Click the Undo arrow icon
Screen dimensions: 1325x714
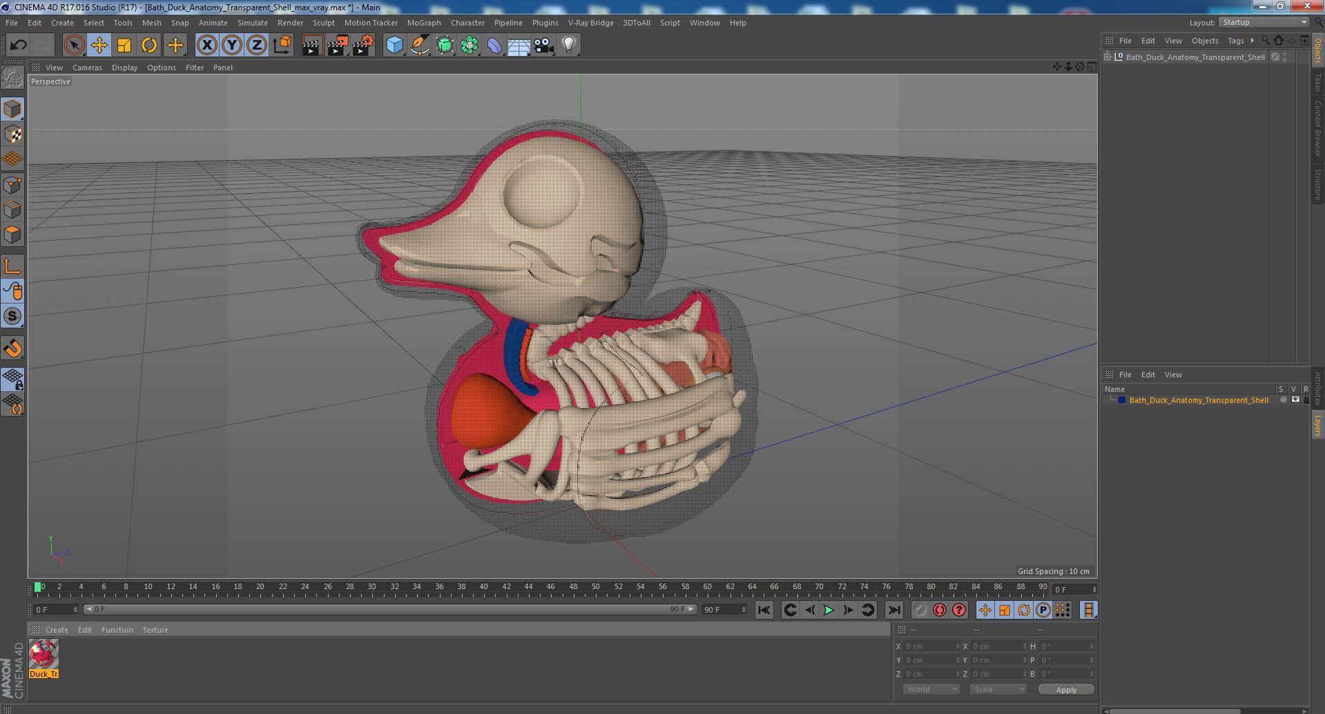[18, 46]
